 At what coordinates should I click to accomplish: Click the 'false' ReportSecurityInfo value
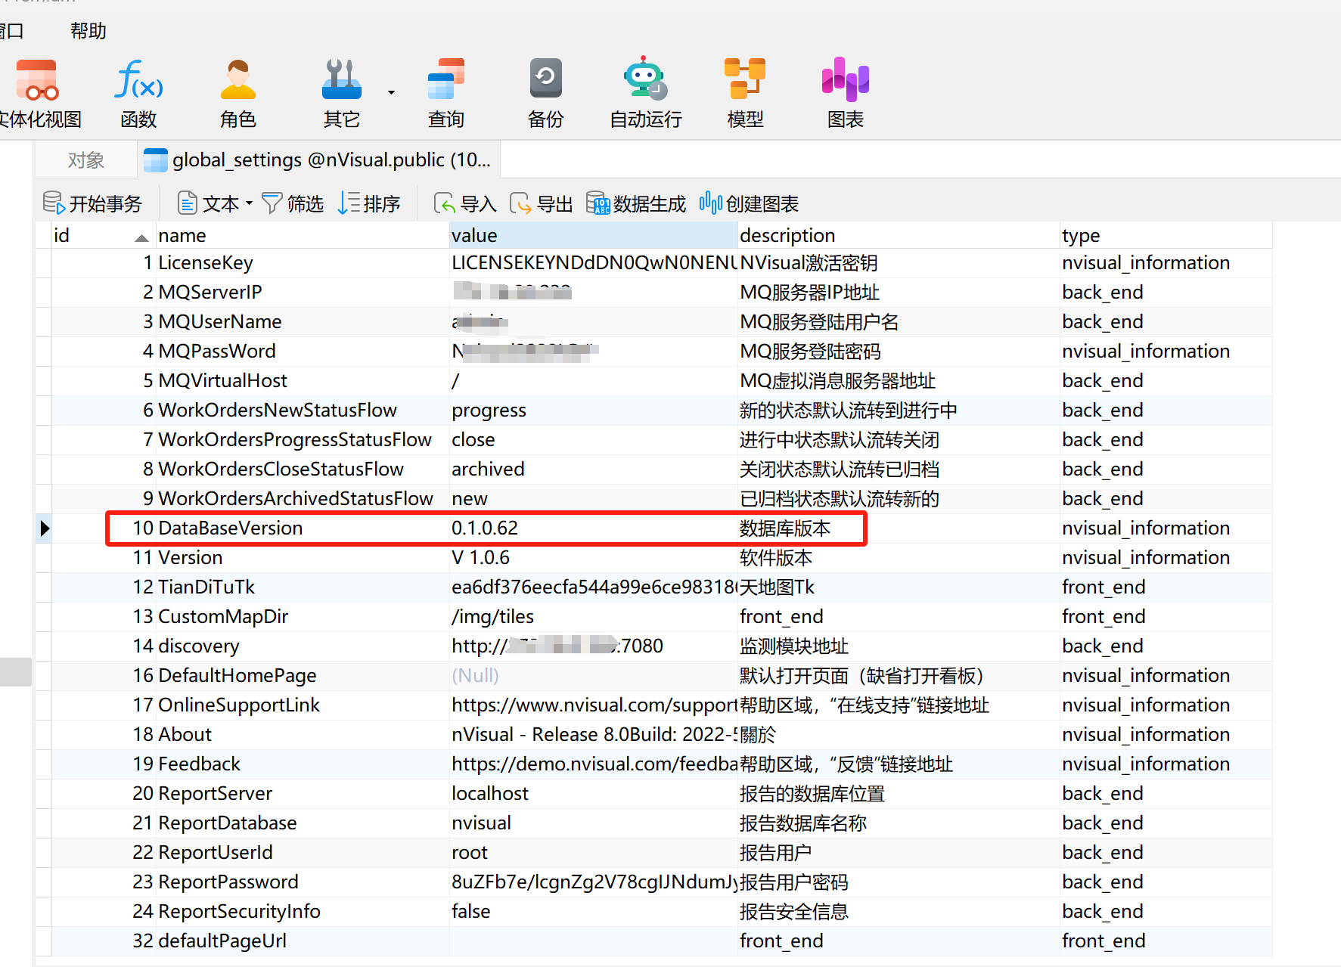[x=594, y=912]
